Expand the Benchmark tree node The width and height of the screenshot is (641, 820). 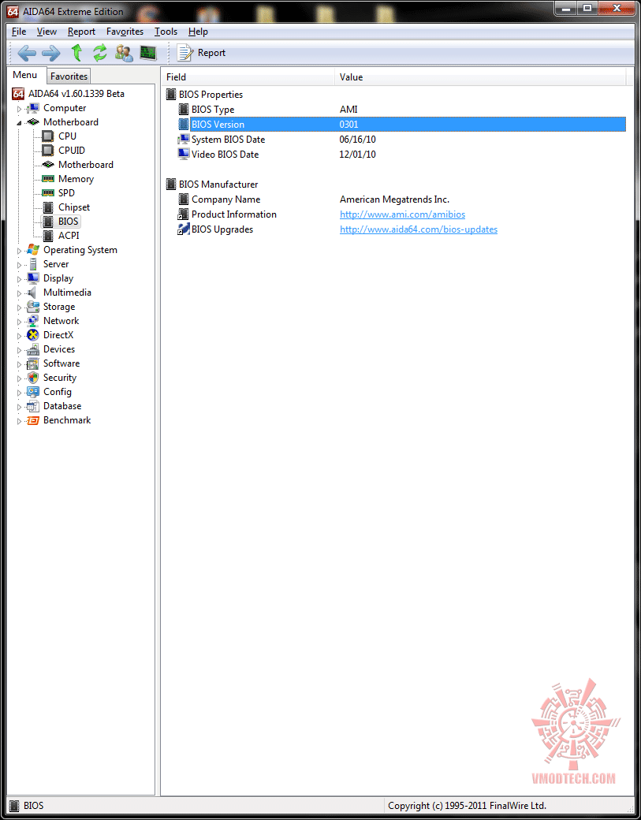(x=20, y=421)
